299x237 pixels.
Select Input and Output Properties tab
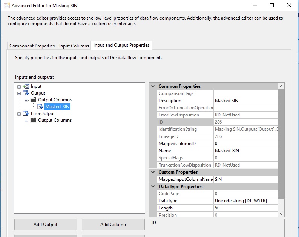[x=121, y=45]
